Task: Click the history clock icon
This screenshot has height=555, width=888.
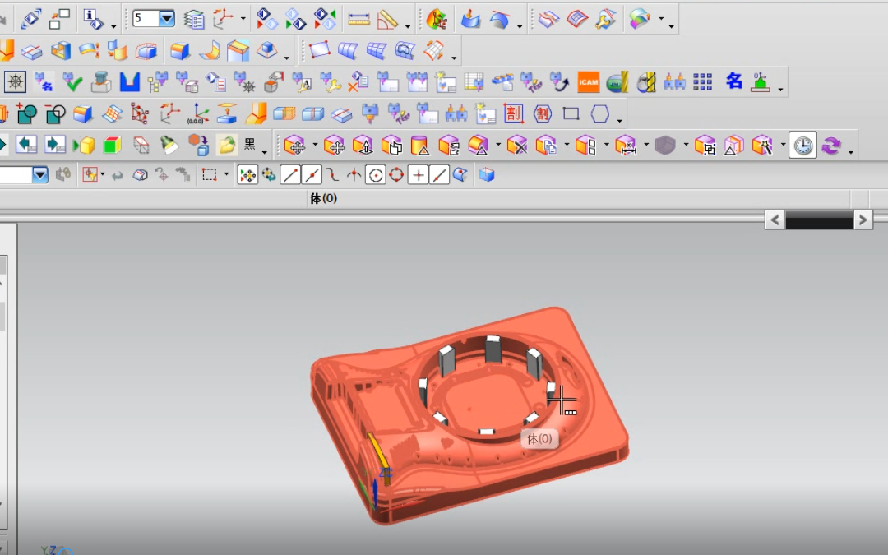Action: pos(802,146)
